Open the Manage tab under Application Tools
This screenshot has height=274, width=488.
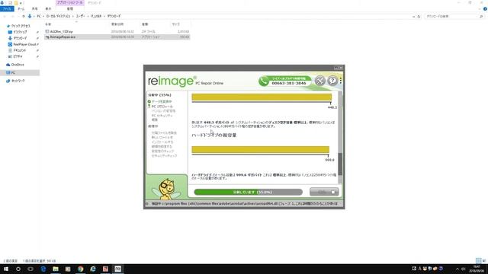(69, 8)
